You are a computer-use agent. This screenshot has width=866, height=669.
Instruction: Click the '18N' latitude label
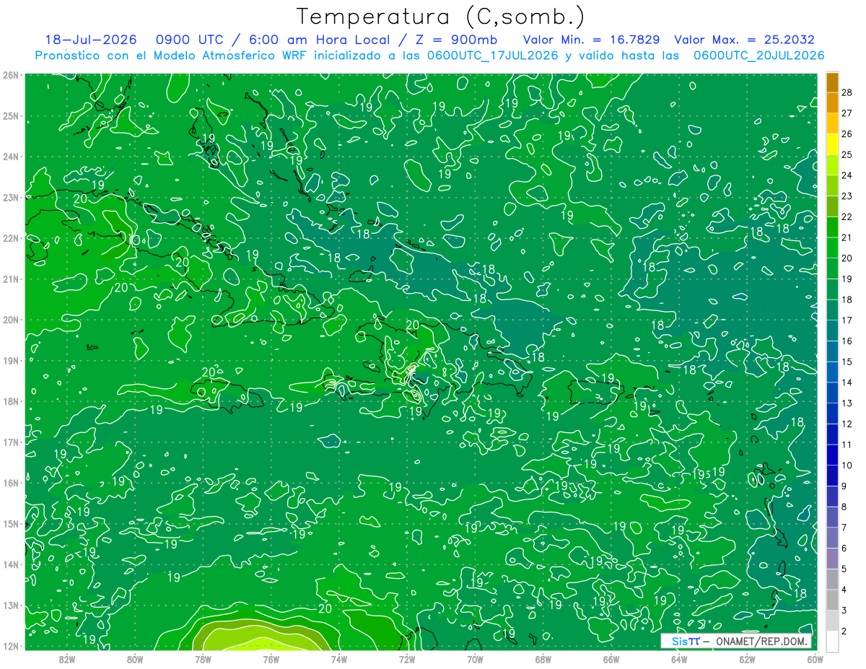tap(11, 401)
